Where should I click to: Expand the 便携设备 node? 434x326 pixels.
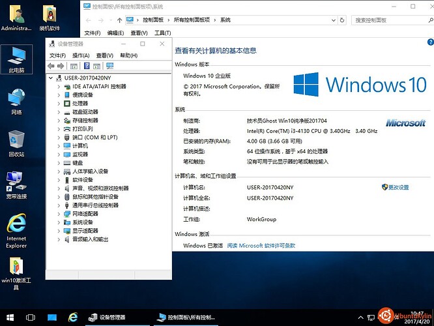59,95
